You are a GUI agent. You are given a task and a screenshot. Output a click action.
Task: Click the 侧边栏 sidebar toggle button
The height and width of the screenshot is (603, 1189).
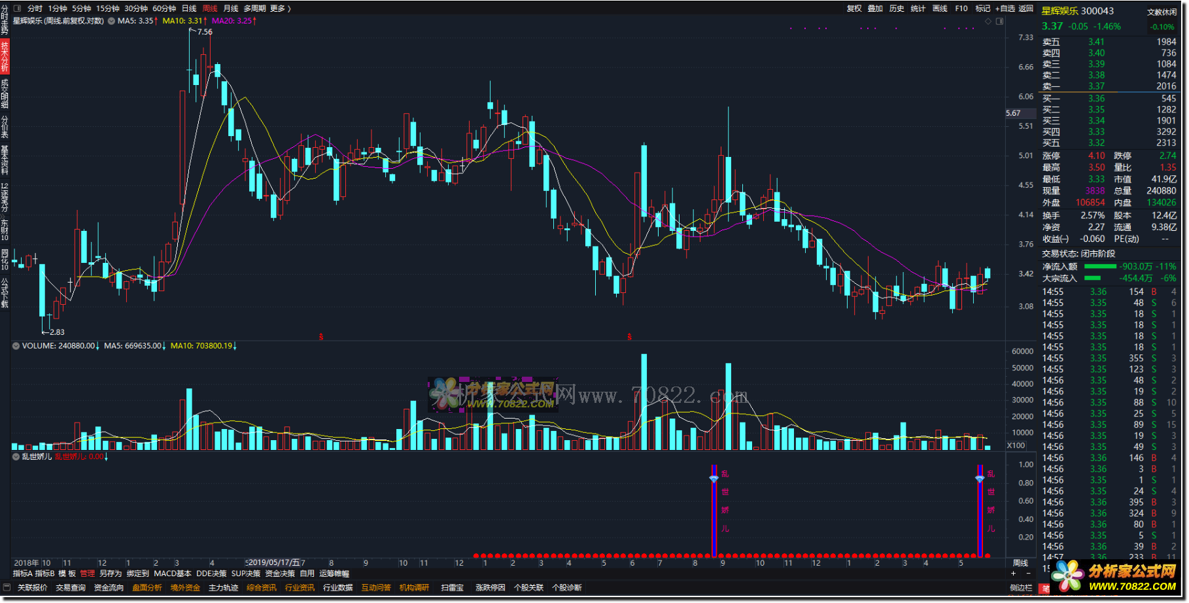tap(1021, 587)
